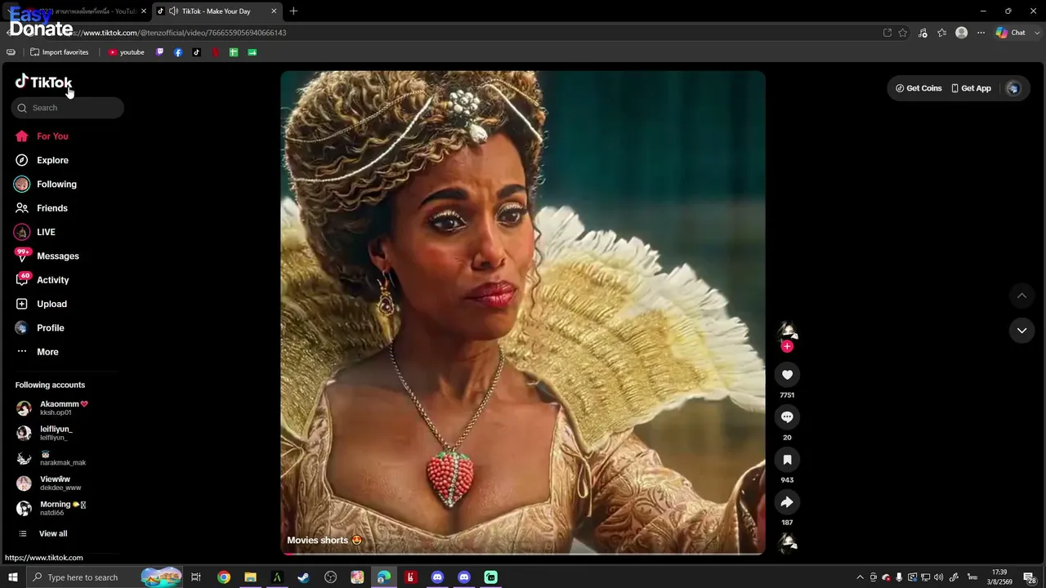Go to previous video with up arrow

tap(1021, 296)
